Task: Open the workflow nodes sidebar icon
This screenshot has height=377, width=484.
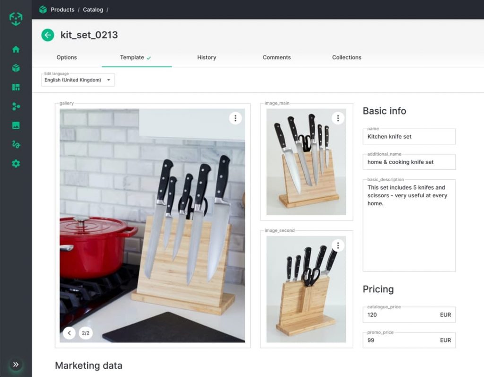Action: coord(16,106)
